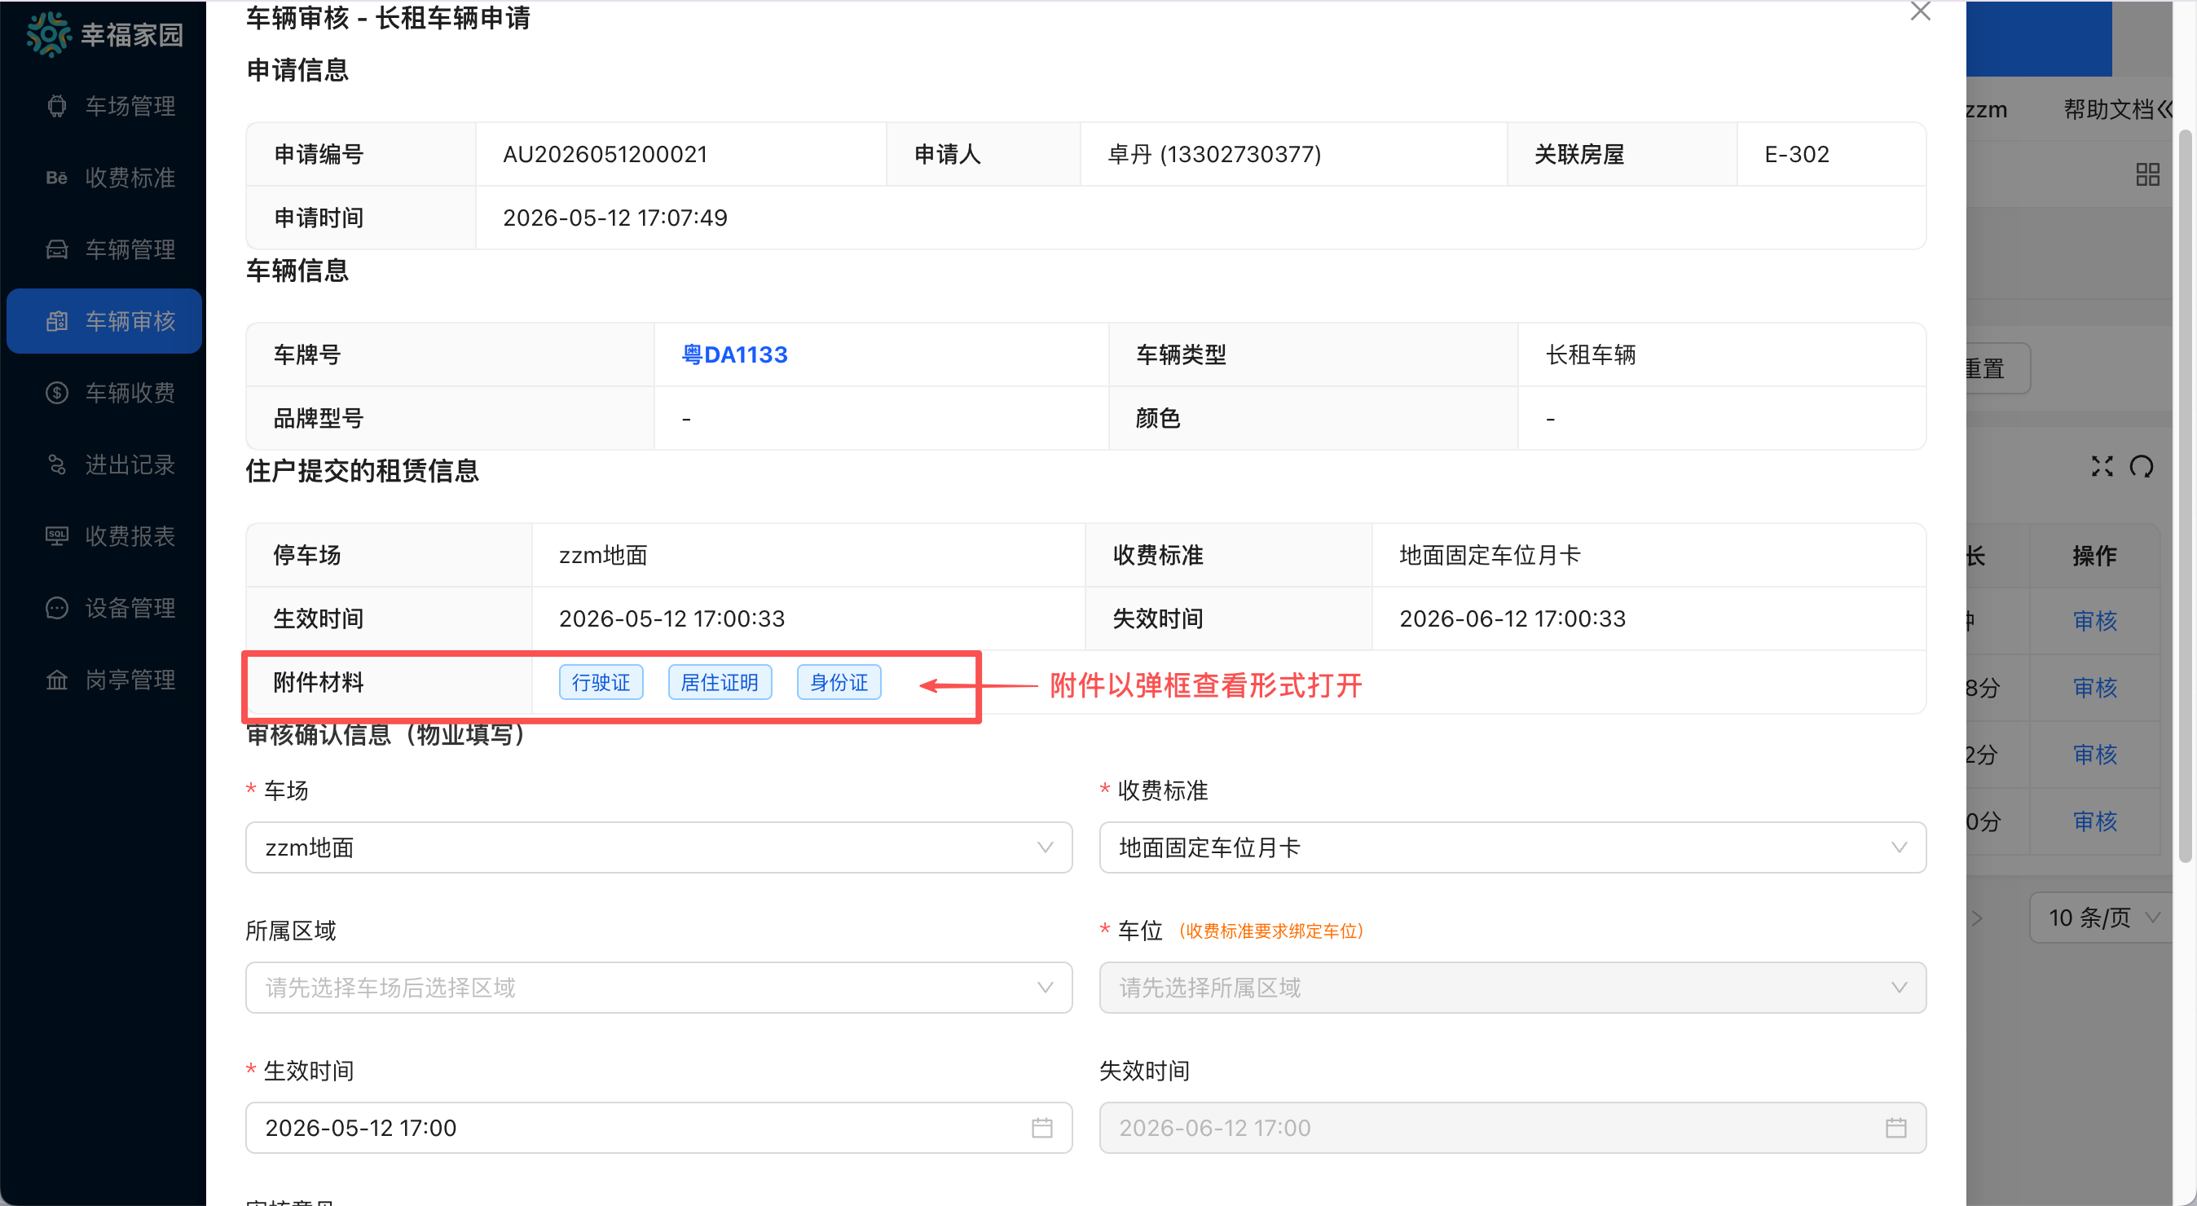The image size is (2197, 1206).
Task: Click the icon beside 车辆审核
Action: pos(56,321)
